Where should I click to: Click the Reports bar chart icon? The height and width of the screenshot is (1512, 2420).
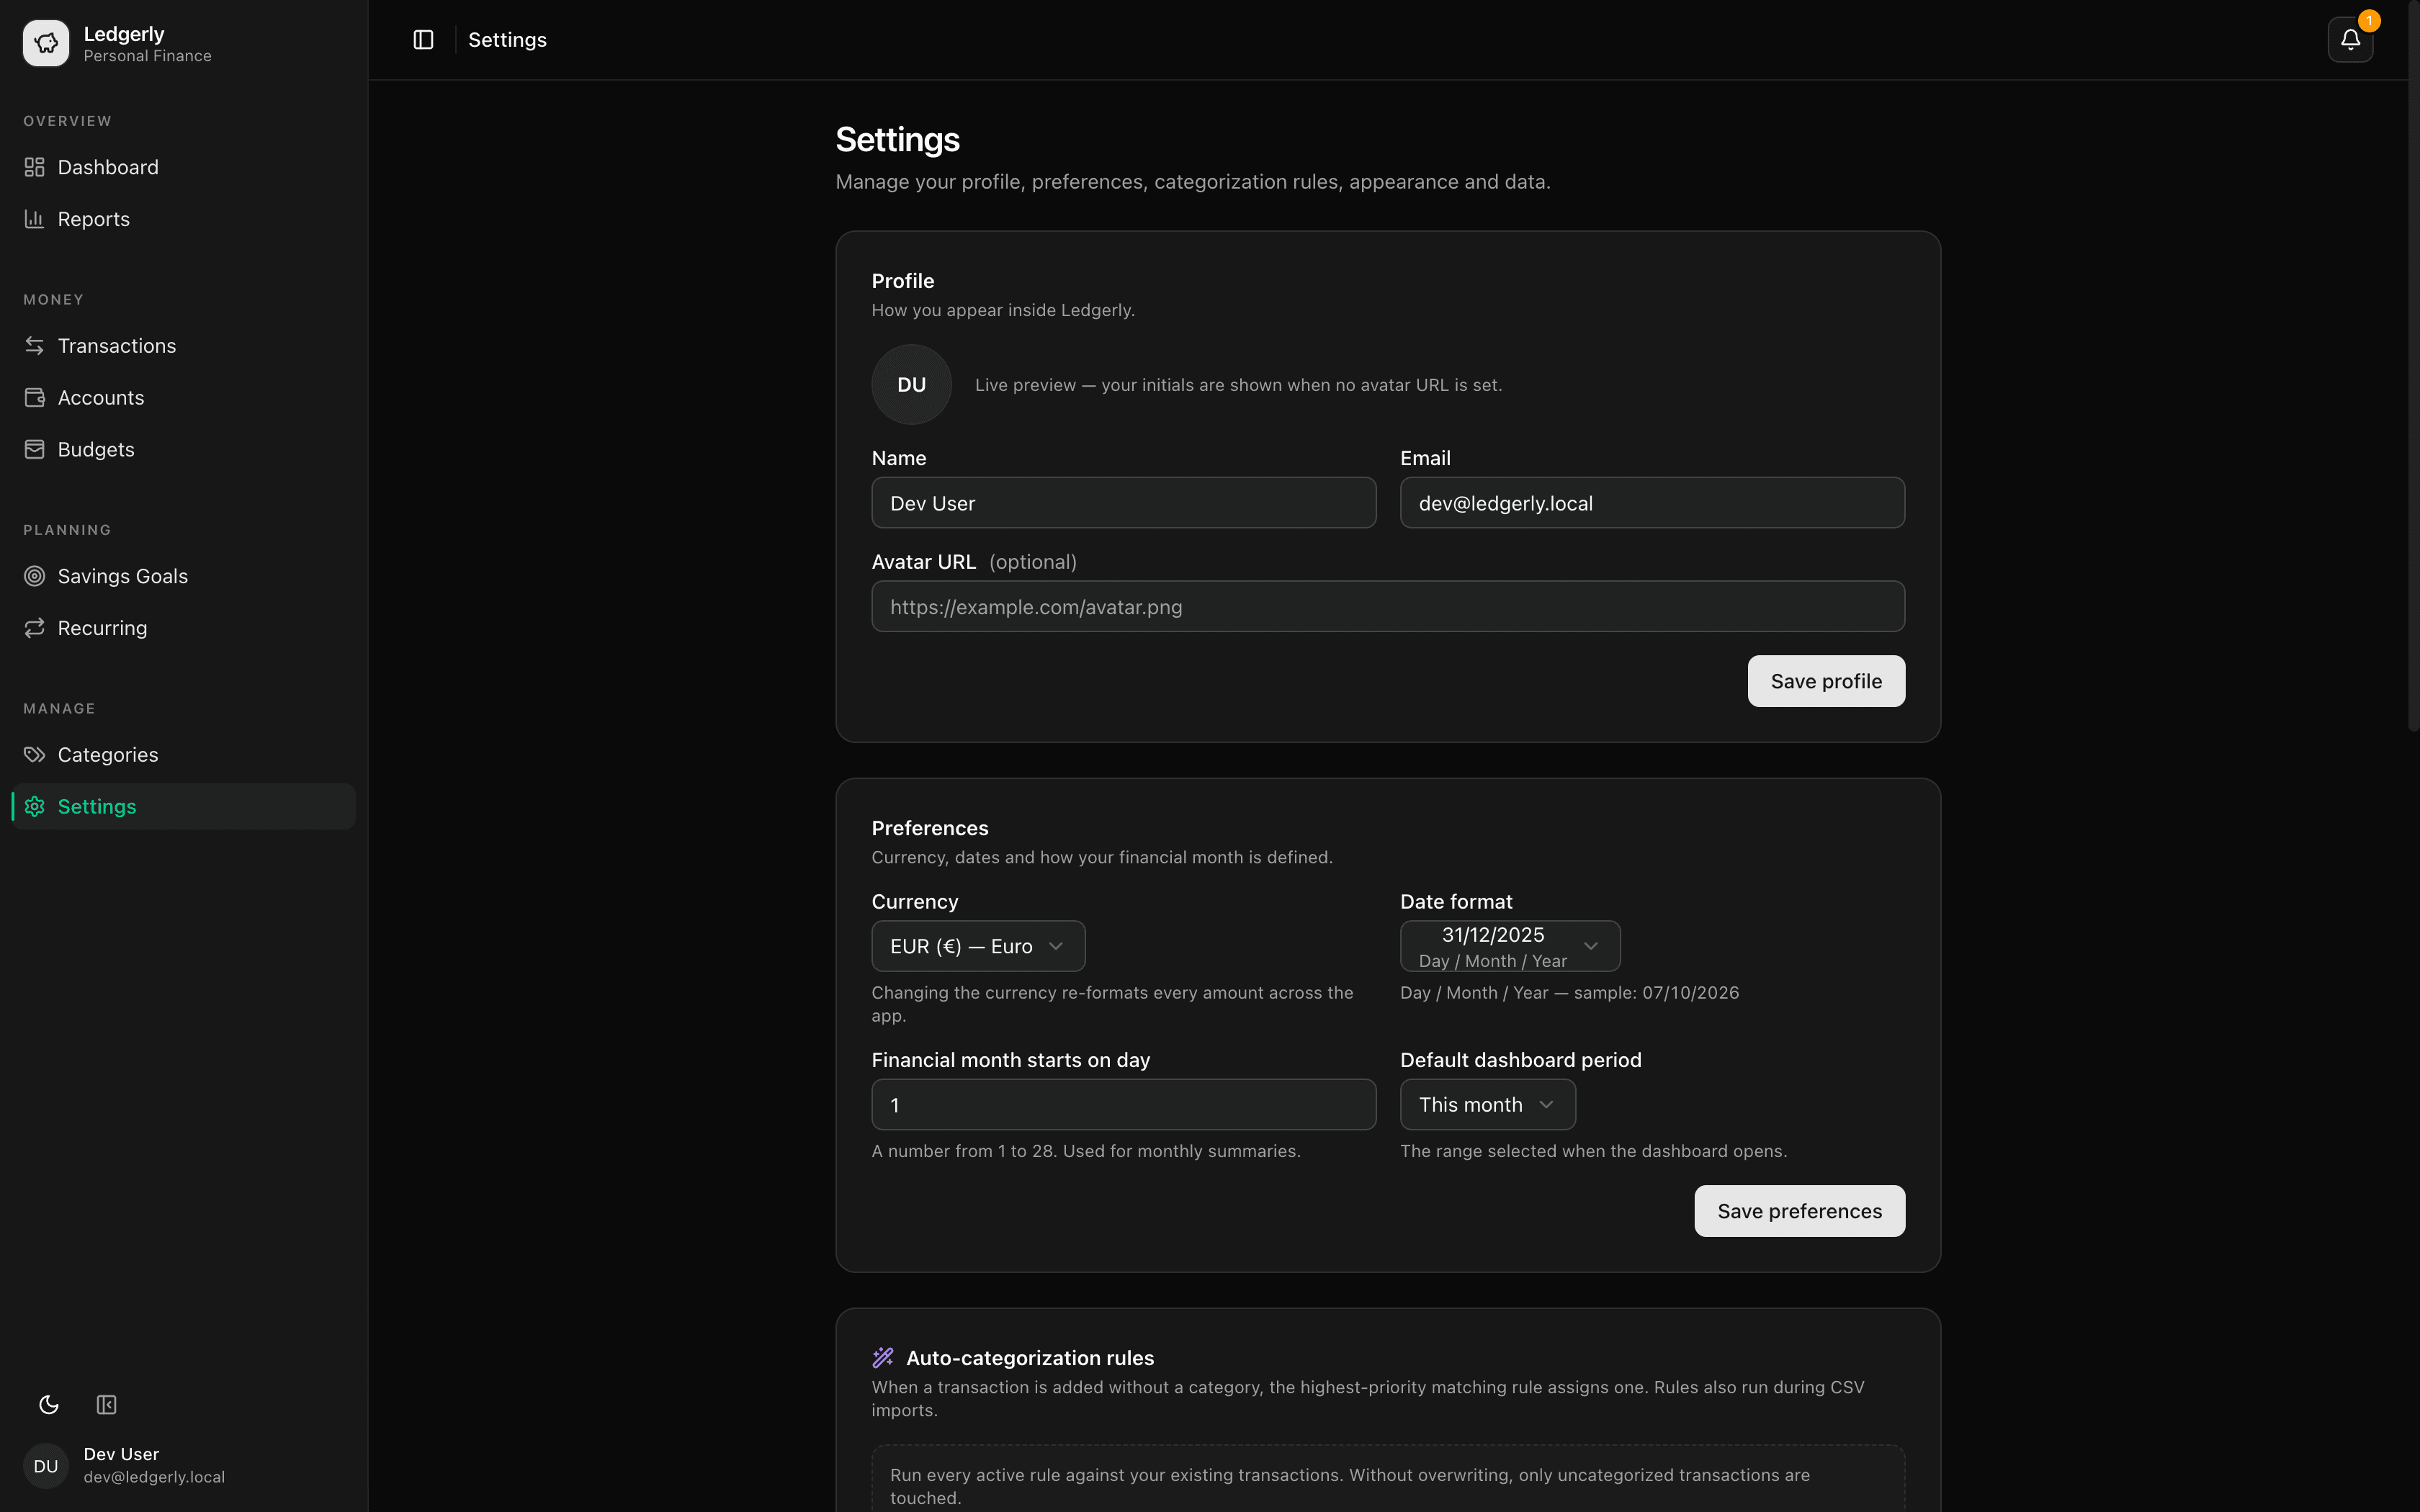[35, 219]
